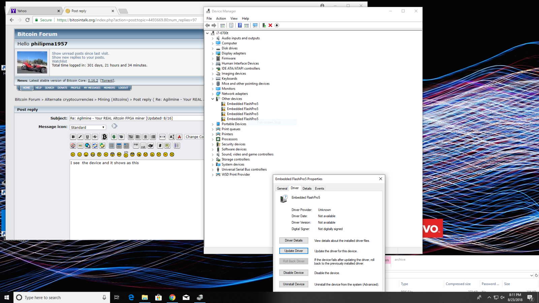Switch to the Details tab
The image size is (539, 303).
coord(307,189)
